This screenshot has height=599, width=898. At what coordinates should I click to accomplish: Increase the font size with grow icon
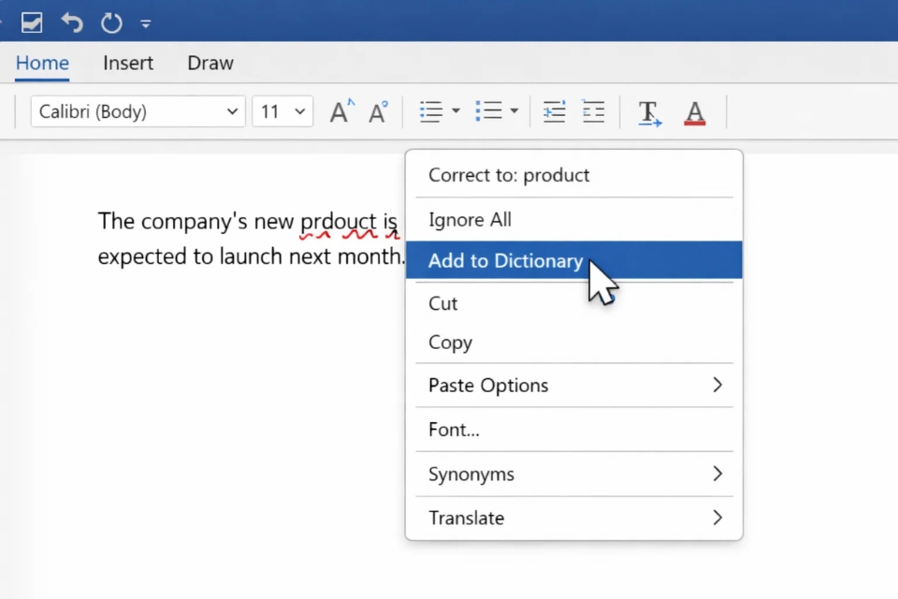(x=342, y=112)
